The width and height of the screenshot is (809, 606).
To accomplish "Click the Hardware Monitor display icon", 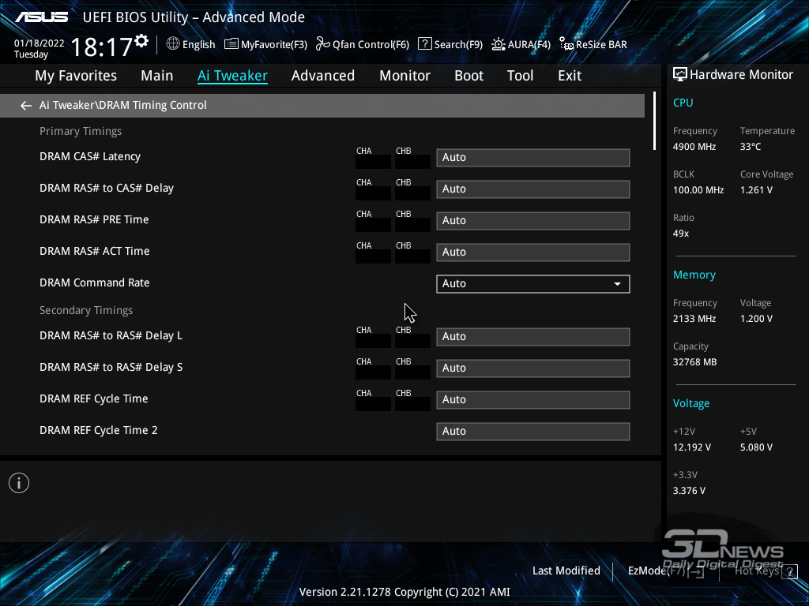I will (x=680, y=75).
